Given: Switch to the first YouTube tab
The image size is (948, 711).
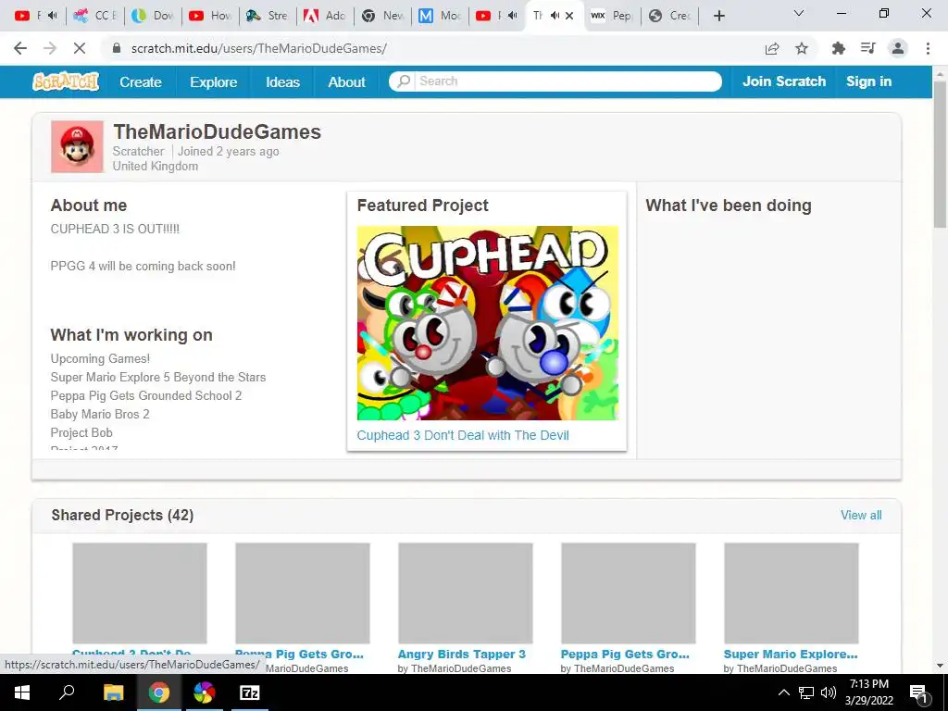Looking at the screenshot, I should [x=37, y=16].
